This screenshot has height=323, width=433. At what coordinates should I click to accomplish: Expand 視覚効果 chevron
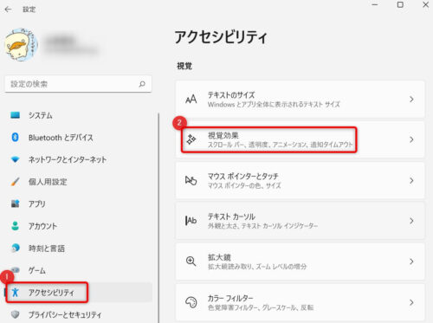(411, 139)
